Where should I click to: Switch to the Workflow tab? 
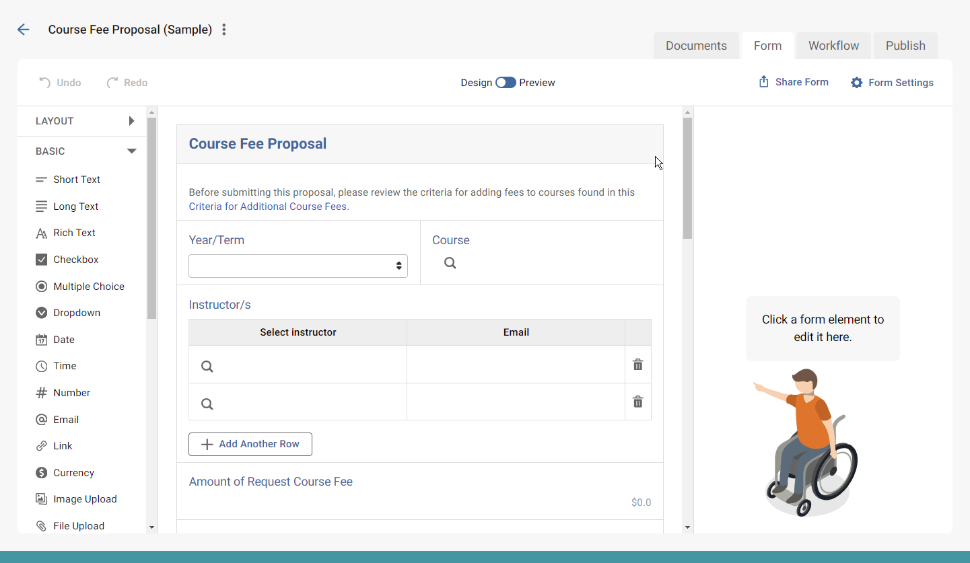point(833,45)
